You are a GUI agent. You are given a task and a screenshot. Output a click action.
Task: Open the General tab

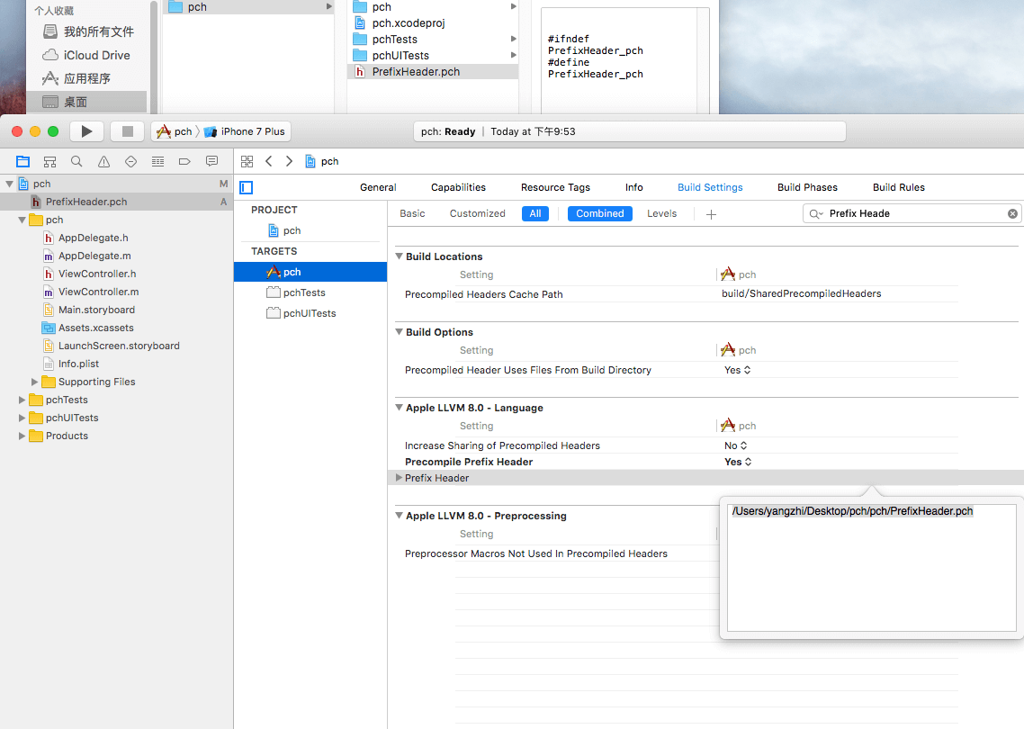(x=378, y=187)
